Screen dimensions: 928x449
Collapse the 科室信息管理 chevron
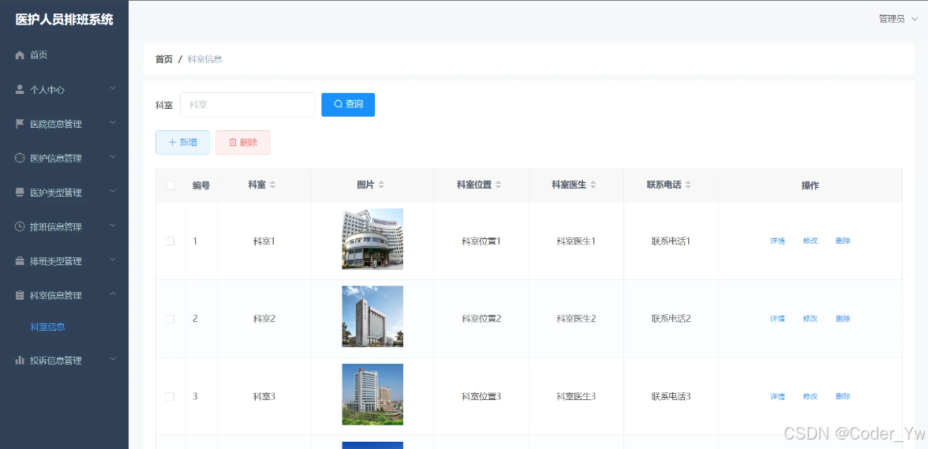pos(113,294)
